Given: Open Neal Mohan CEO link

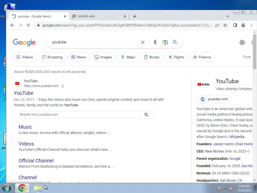Looking at the screenshot, I should (214, 151).
